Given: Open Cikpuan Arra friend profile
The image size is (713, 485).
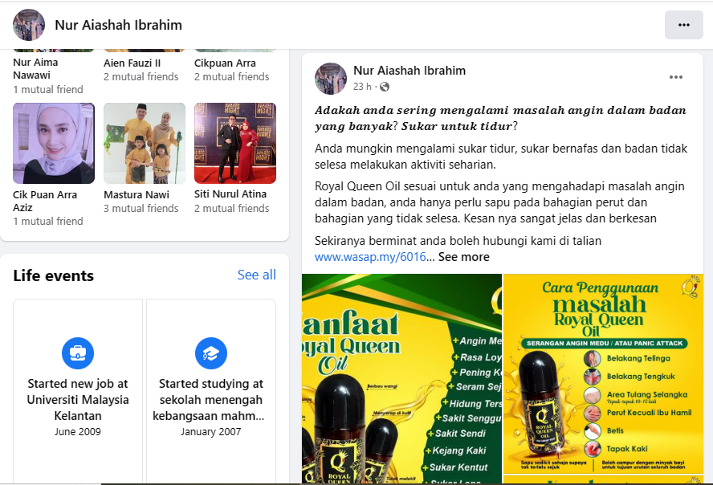Looking at the screenshot, I should [x=225, y=63].
